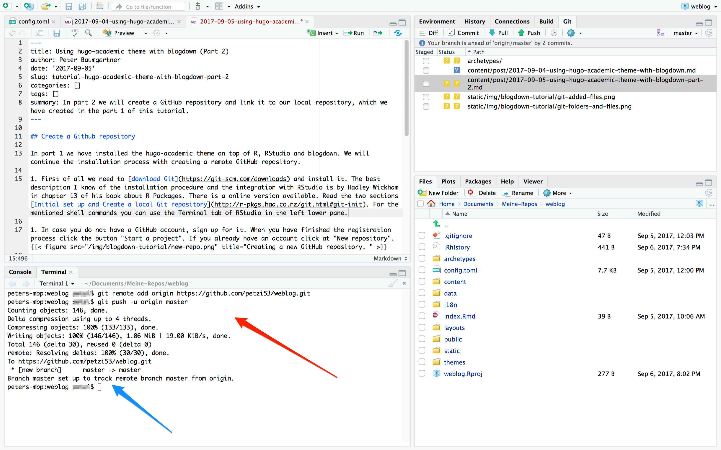Click the Go to file/function field
The height and width of the screenshot is (450, 721).
(x=148, y=6)
